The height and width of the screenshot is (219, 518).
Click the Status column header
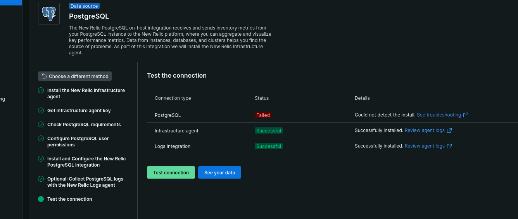(x=262, y=98)
